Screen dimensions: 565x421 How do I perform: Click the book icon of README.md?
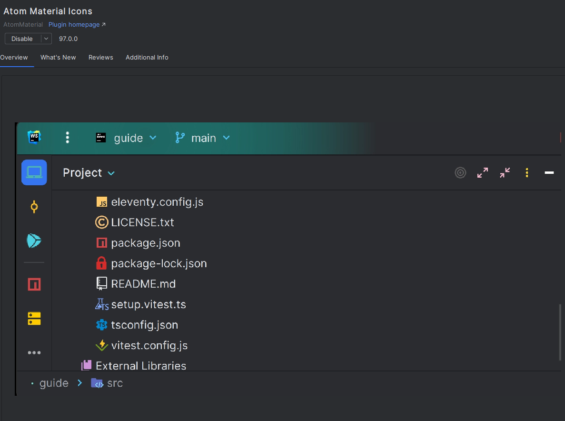click(101, 284)
